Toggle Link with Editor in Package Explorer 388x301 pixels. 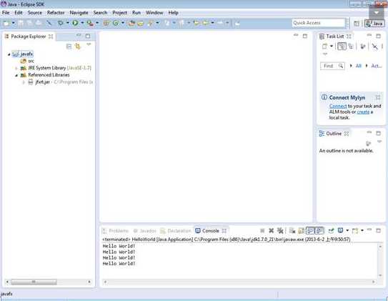(x=78, y=46)
